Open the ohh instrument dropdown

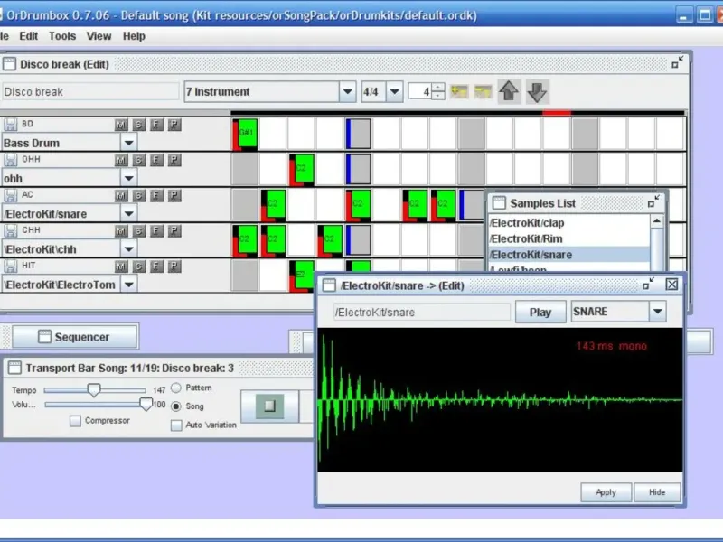[129, 178]
